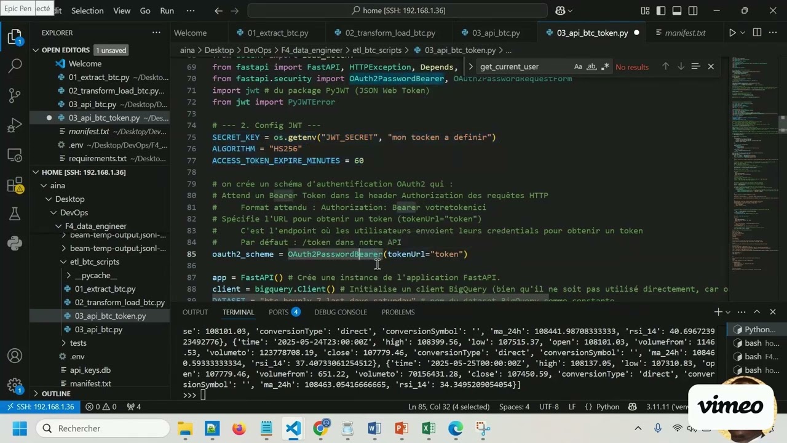Toggle Match Case in find widget
This screenshot has width=787, height=443.
(x=578, y=66)
